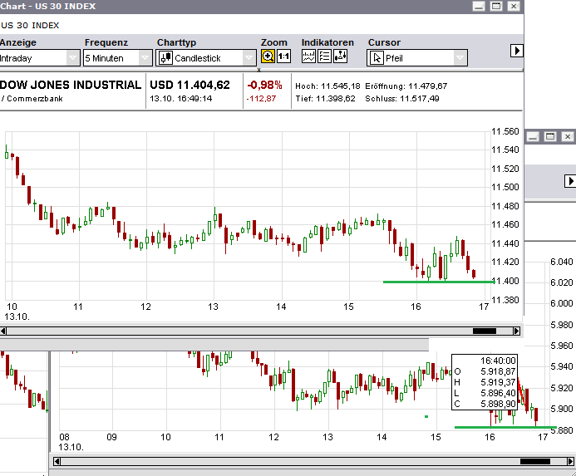Click the 16:40:00 time in tooltip

pyautogui.click(x=498, y=361)
